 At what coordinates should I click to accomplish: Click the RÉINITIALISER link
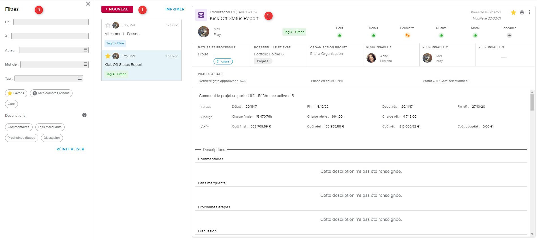click(70, 149)
